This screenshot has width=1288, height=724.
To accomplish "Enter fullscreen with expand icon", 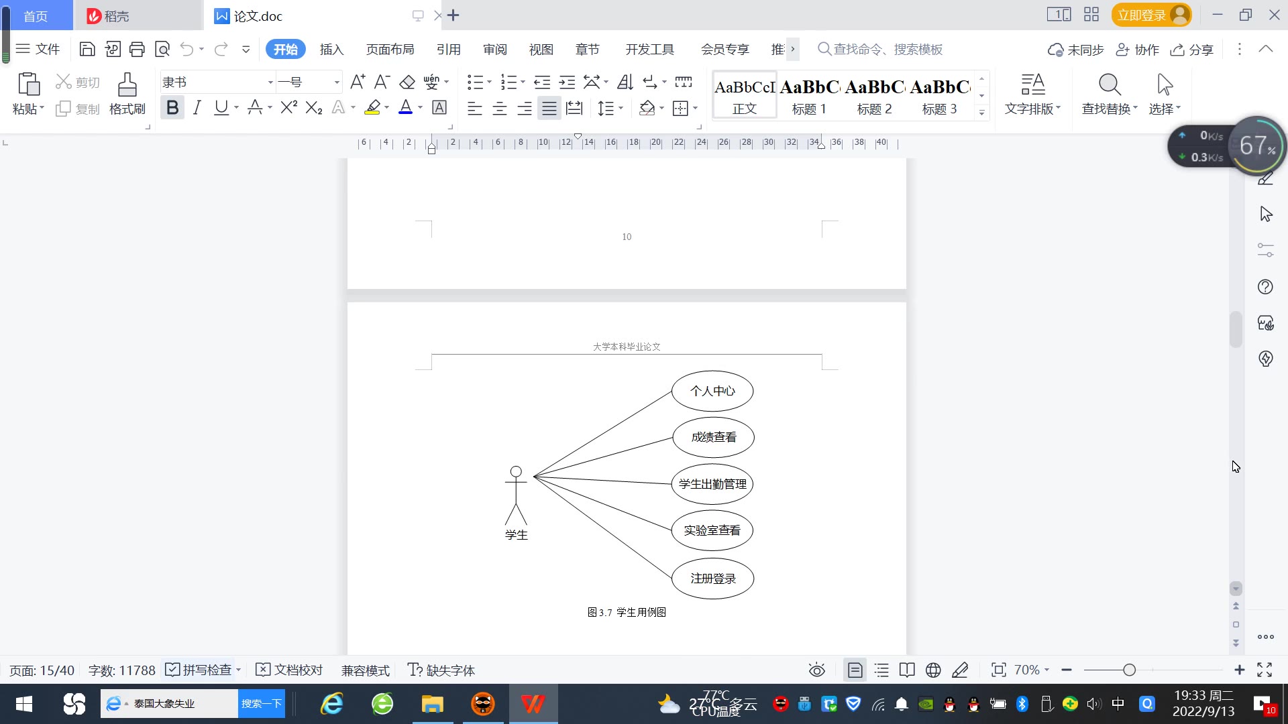I will coord(1265,670).
